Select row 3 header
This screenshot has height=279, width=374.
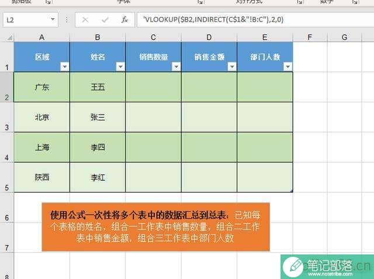tap(7, 117)
